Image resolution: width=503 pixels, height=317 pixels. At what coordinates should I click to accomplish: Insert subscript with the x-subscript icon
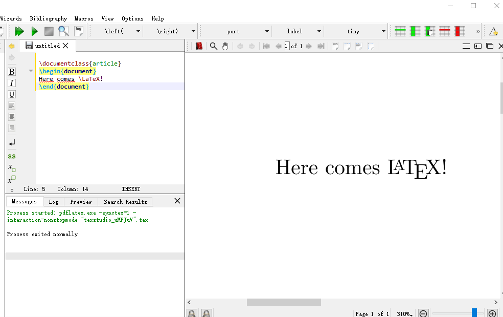12,167
